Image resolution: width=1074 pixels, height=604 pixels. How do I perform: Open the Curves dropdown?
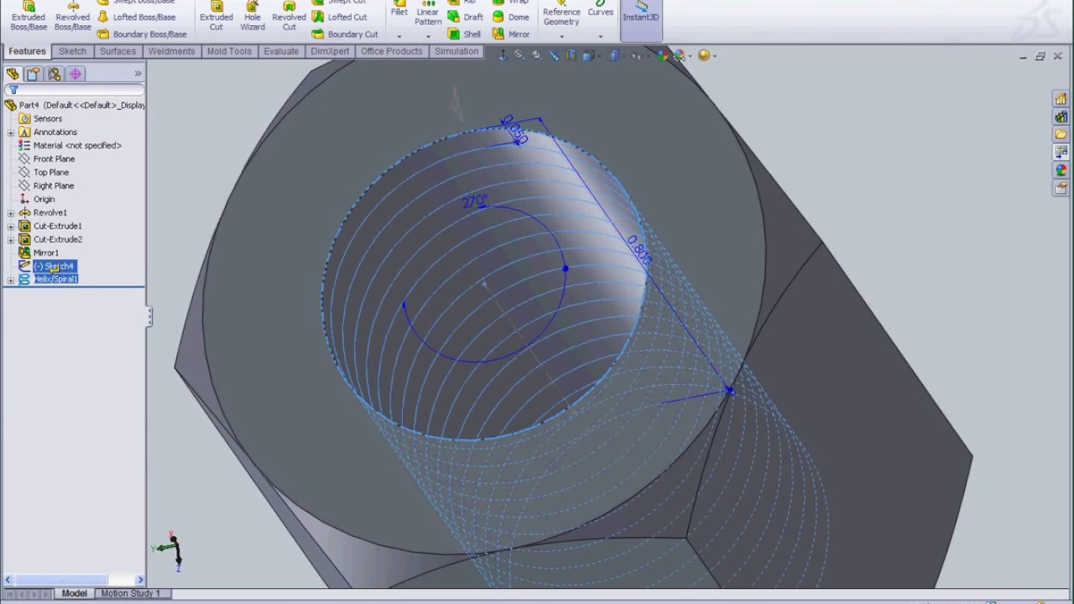[x=601, y=36]
